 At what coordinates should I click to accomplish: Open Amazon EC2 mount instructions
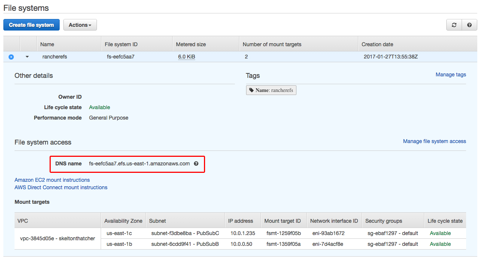(x=52, y=180)
